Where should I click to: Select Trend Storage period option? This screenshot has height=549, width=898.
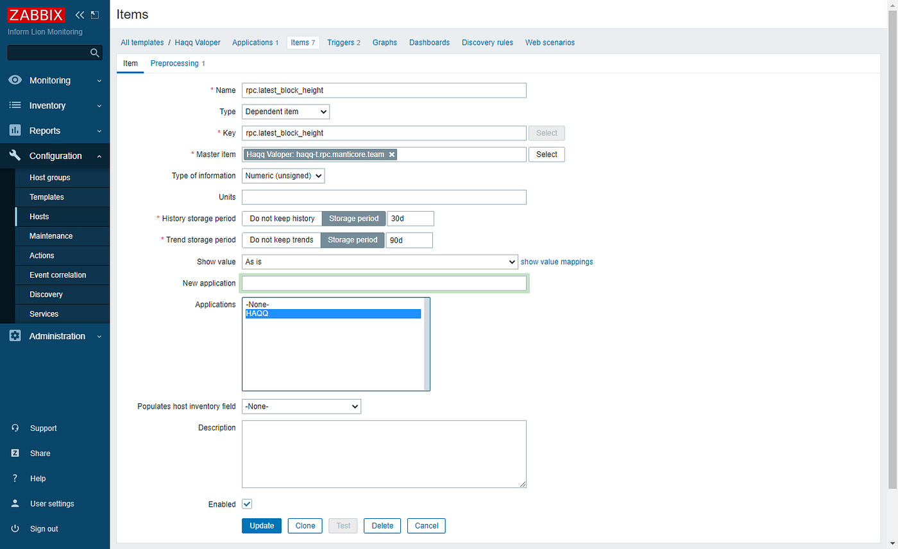(352, 240)
